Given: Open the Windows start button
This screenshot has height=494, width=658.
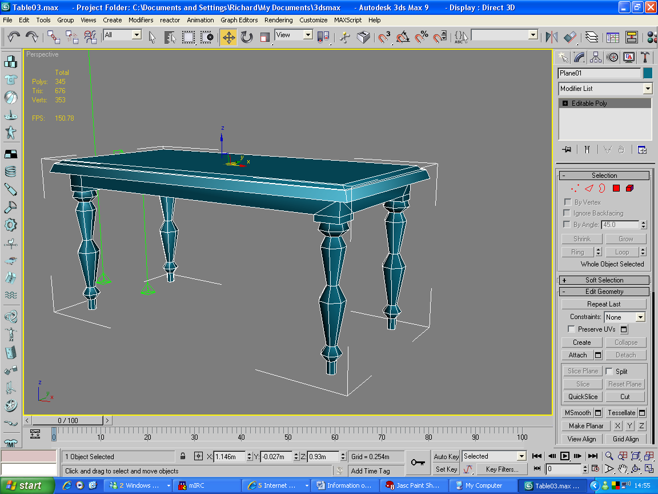Looking at the screenshot, I should [27, 485].
